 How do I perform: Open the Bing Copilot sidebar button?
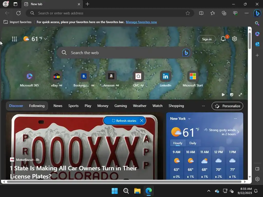coord(257,13)
